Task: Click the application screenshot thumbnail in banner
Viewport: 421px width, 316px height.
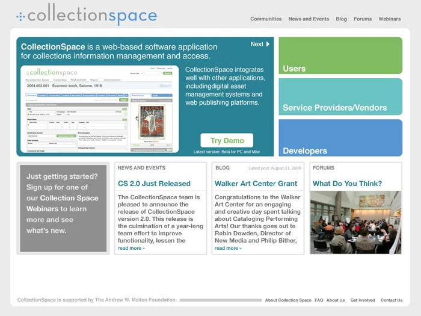Action: [100, 109]
